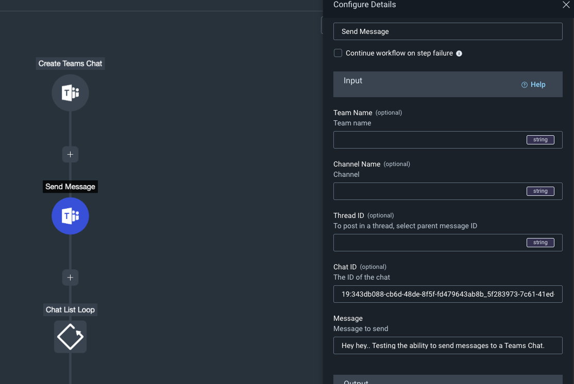Viewport: 574px width, 384px height.
Task: Click the Create Teams Chat node icon
Action: 70,93
